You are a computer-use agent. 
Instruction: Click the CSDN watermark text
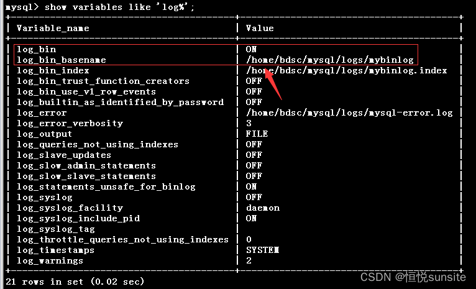413,277
